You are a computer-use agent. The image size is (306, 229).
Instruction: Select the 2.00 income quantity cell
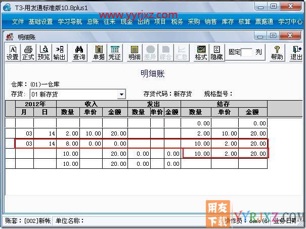[68, 133]
